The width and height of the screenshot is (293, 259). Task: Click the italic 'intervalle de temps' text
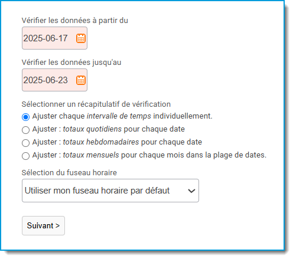(119, 116)
